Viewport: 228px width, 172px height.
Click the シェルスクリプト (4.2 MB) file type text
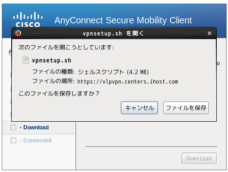(x=113, y=72)
